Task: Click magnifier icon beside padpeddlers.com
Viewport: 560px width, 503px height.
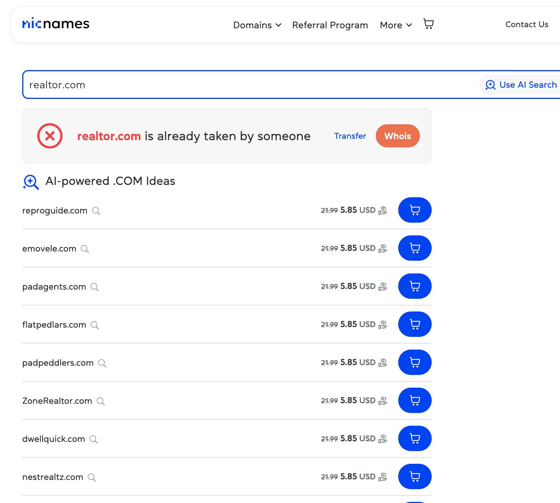Action: (102, 363)
